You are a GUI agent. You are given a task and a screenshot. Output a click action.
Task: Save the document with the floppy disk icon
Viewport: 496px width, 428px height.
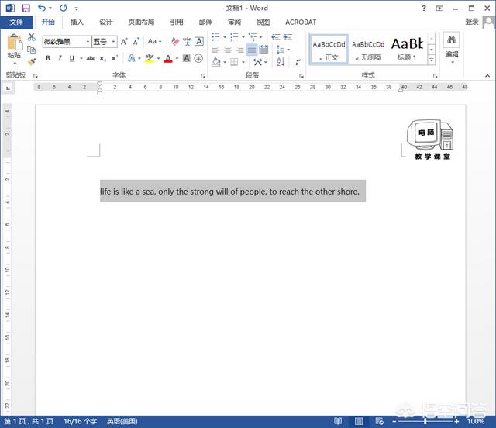(x=26, y=8)
